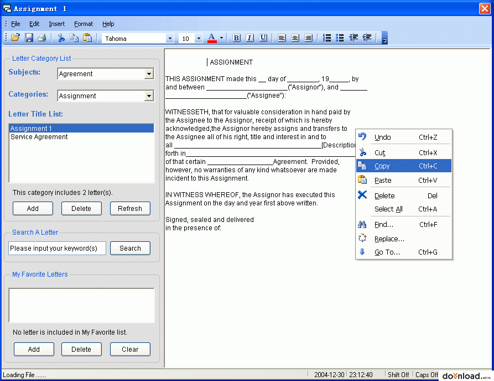This screenshot has width=494, height=381.
Task: Open the Edit menu
Action: click(x=34, y=24)
